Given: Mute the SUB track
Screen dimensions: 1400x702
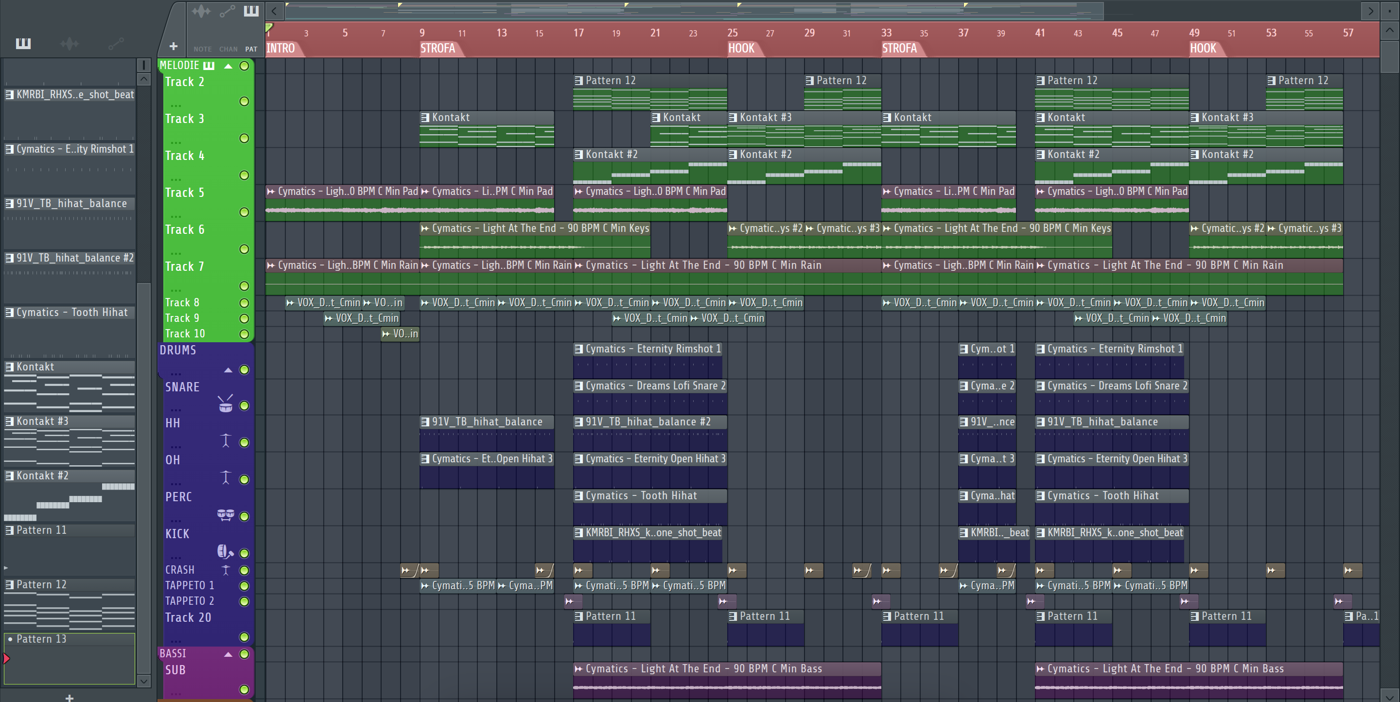Looking at the screenshot, I should (245, 689).
